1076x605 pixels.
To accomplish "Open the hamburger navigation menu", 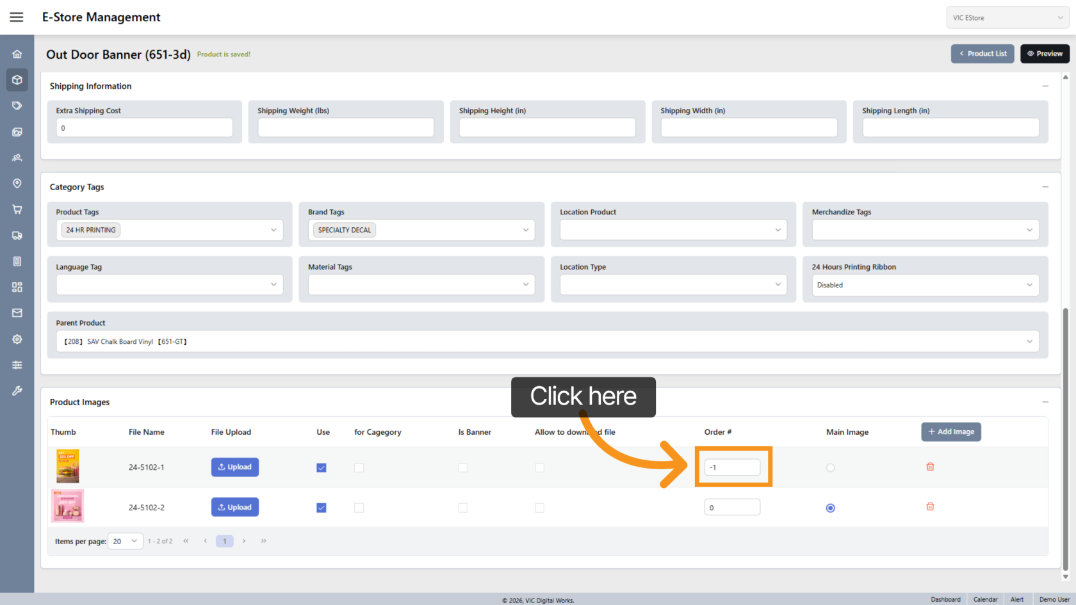I will click(x=17, y=17).
